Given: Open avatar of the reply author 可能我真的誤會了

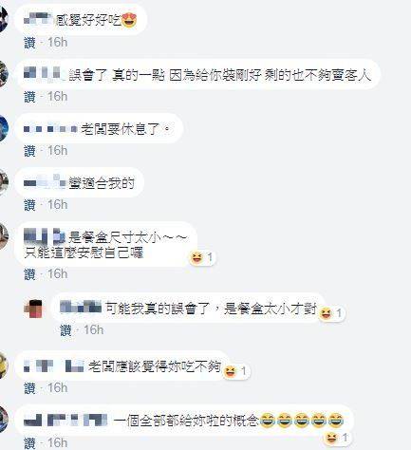Looking at the screenshot, I should (x=33, y=309).
